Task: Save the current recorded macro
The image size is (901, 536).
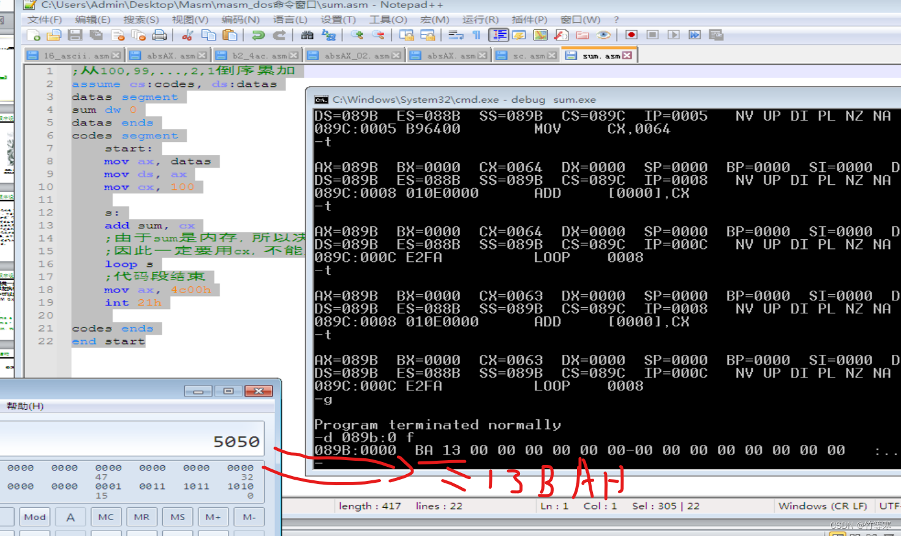Action: 716,35
